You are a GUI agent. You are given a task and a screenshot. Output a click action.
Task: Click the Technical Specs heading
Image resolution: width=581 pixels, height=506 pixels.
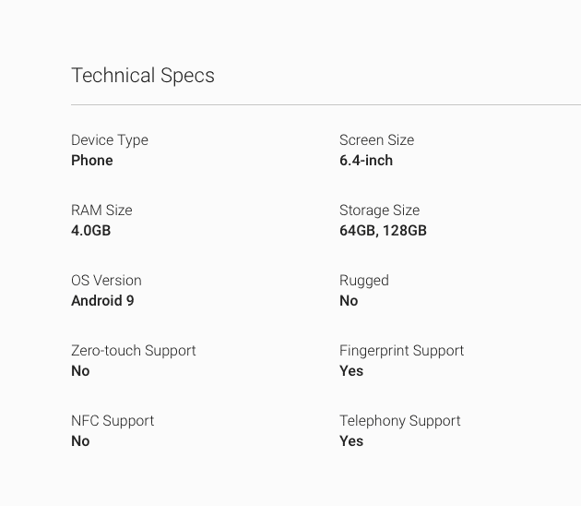click(x=143, y=76)
